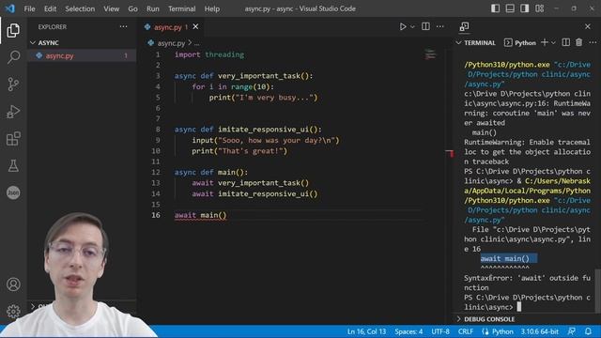Viewport: 601px width, 338px height.
Task: Click the VS Code logo icon
Action: click(x=10, y=8)
